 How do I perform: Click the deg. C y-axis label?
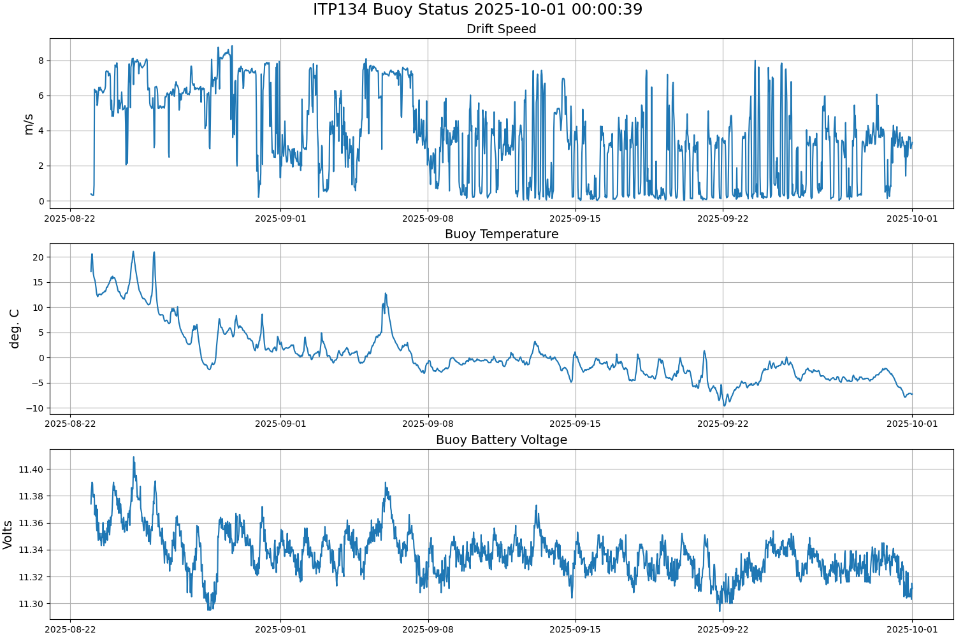point(15,329)
